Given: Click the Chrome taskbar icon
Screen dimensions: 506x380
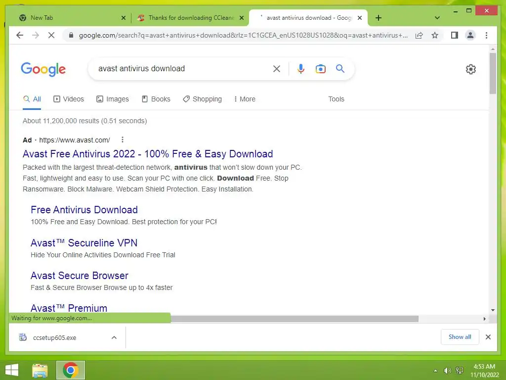Looking at the screenshot, I should 71,370.
